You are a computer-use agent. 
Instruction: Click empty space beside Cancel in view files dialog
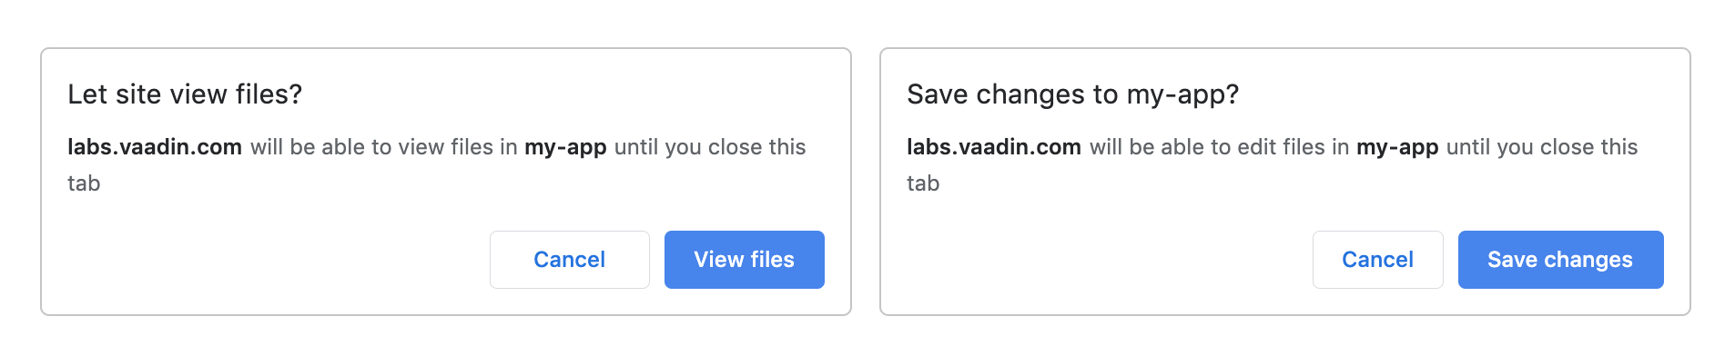(x=273, y=260)
